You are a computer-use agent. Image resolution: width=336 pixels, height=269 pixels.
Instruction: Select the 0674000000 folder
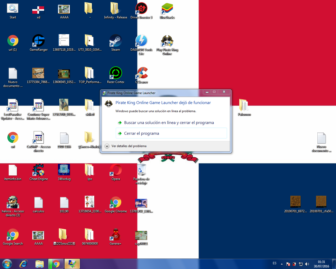click(90, 237)
